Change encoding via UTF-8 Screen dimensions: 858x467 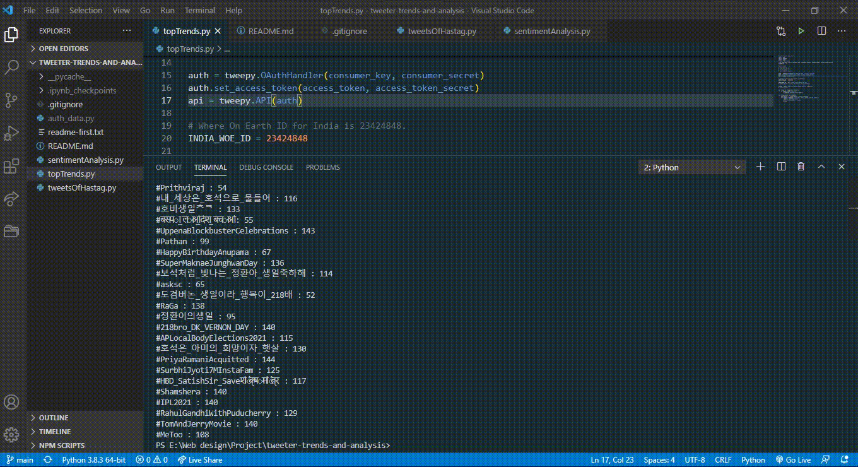[x=695, y=460]
